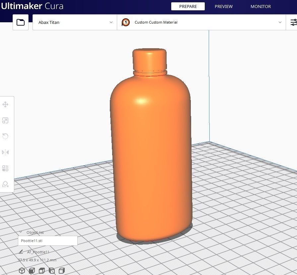Select the Rotate tool
The width and height of the screenshot is (297, 275).
[5, 136]
